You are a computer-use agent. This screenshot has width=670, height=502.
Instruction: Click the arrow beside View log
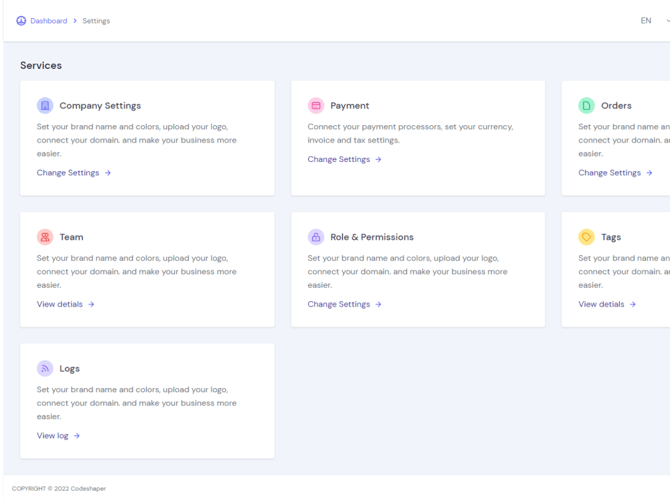[x=76, y=435]
